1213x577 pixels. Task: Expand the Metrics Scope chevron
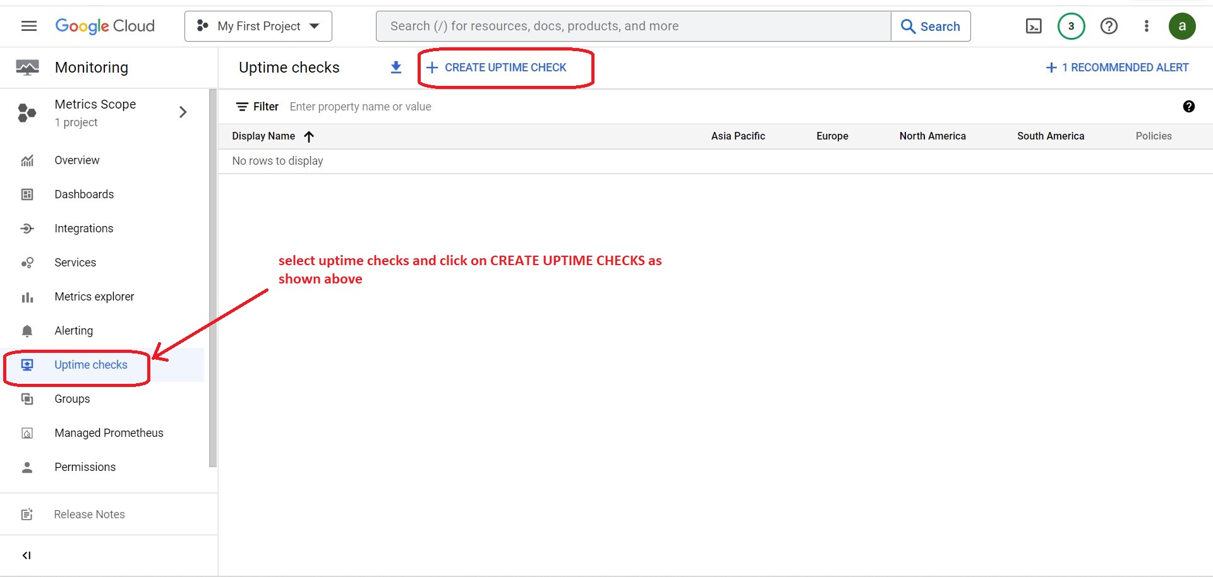pos(183,112)
